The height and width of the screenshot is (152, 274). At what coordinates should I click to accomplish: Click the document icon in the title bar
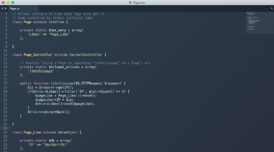click(130, 2)
